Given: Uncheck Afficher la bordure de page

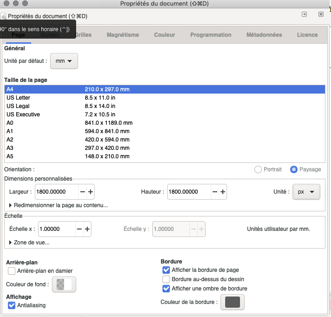Looking at the screenshot, I should point(166,270).
